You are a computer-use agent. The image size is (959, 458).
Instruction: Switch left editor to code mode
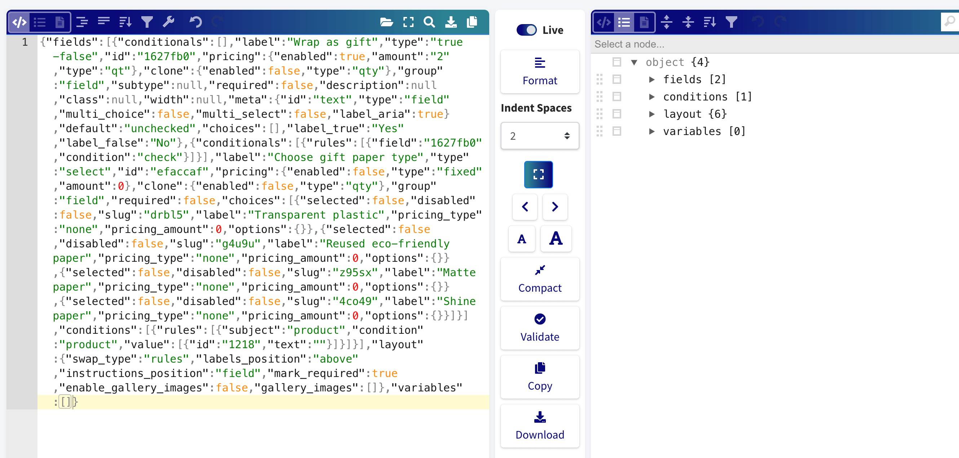(19, 22)
